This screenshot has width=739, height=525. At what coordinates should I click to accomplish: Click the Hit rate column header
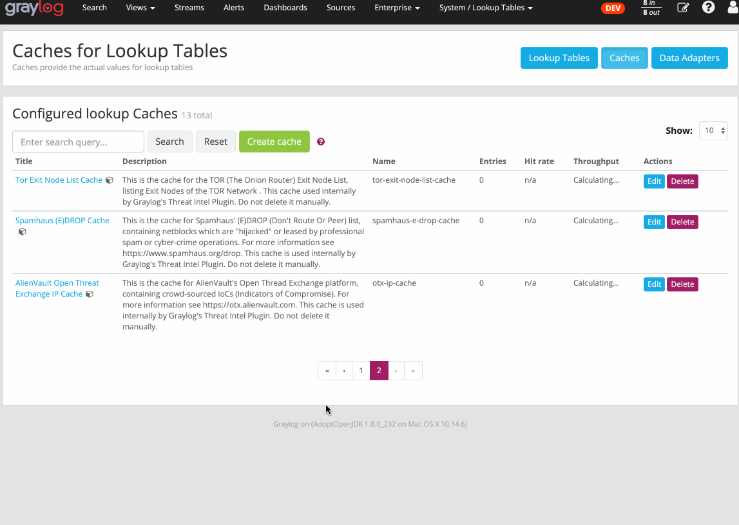(x=539, y=161)
